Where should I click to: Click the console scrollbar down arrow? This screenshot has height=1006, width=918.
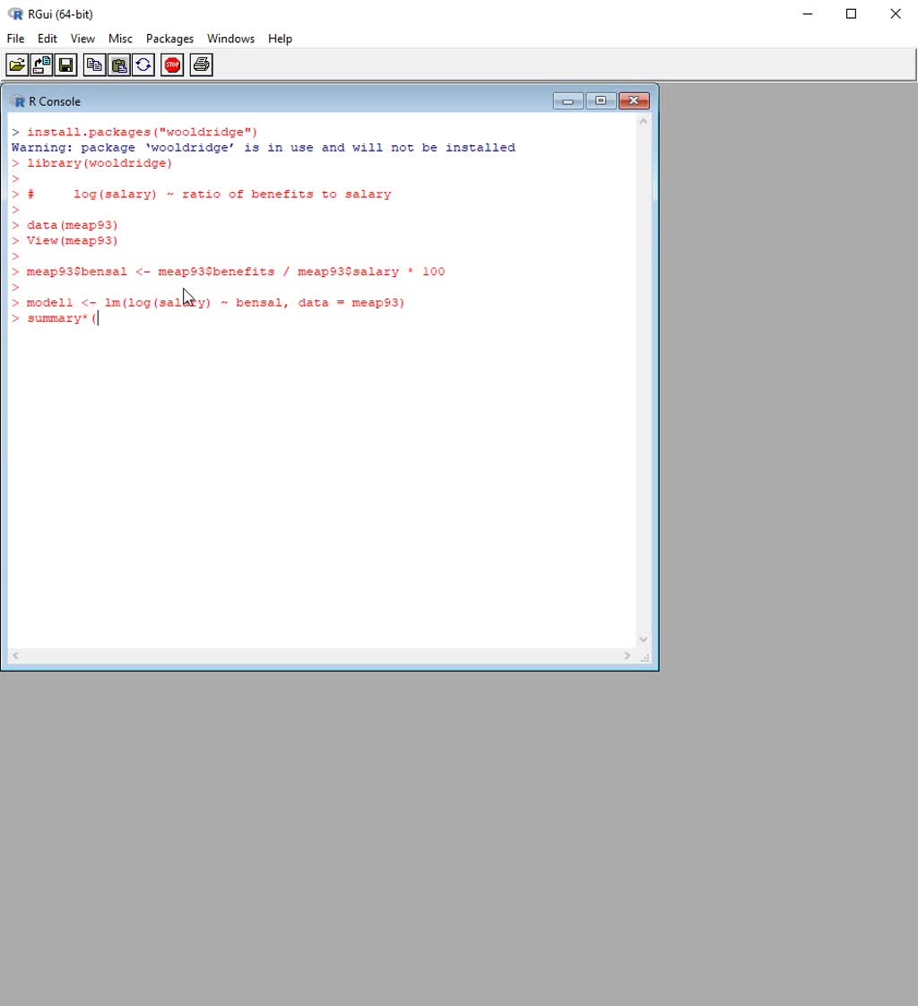pyautogui.click(x=643, y=638)
